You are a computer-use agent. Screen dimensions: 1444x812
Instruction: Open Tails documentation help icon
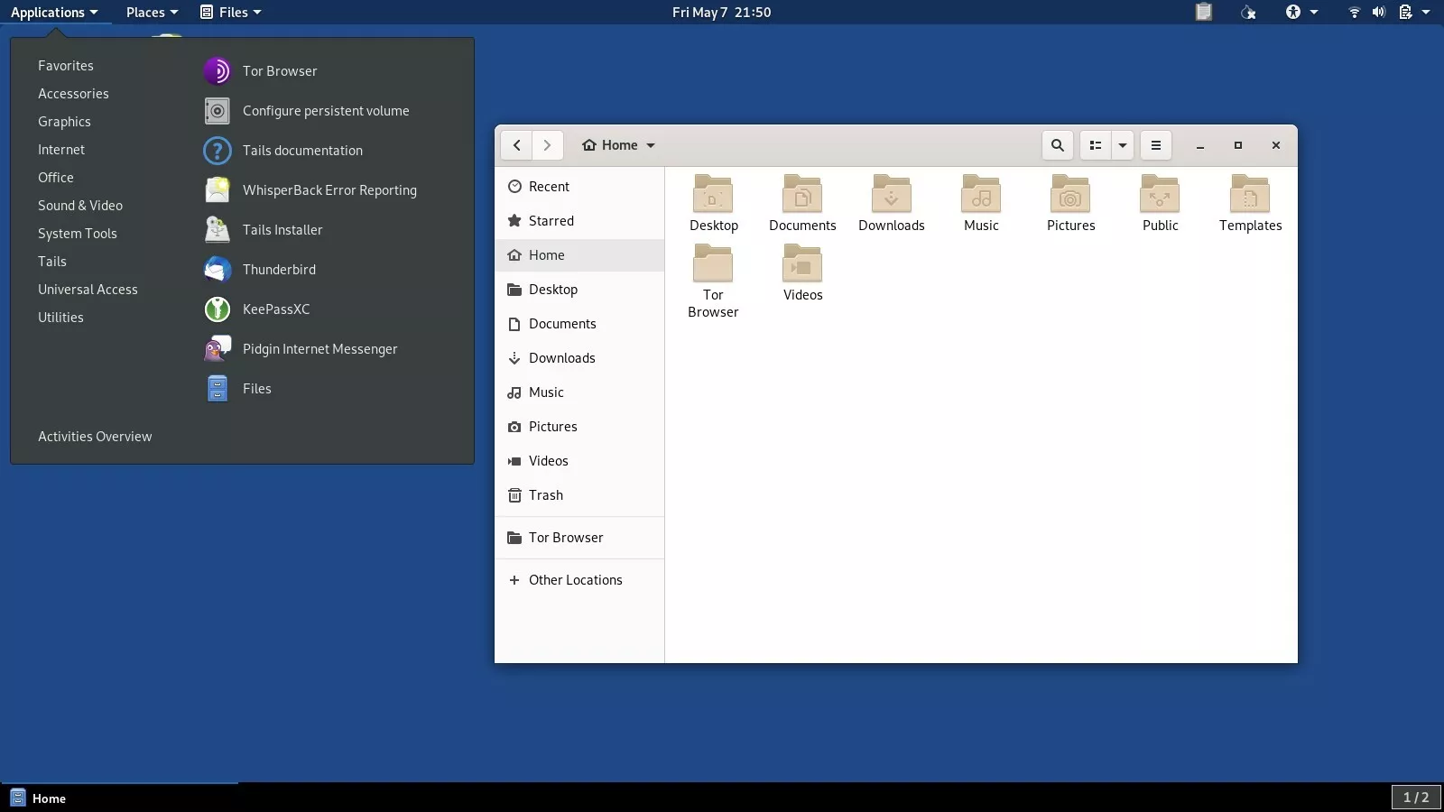click(x=217, y=151)
